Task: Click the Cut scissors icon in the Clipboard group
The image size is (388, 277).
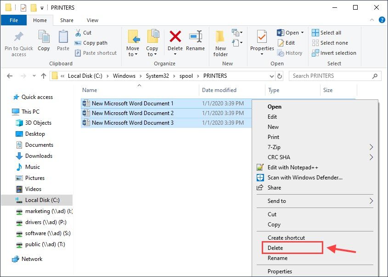Action: (x=79, y=33)
